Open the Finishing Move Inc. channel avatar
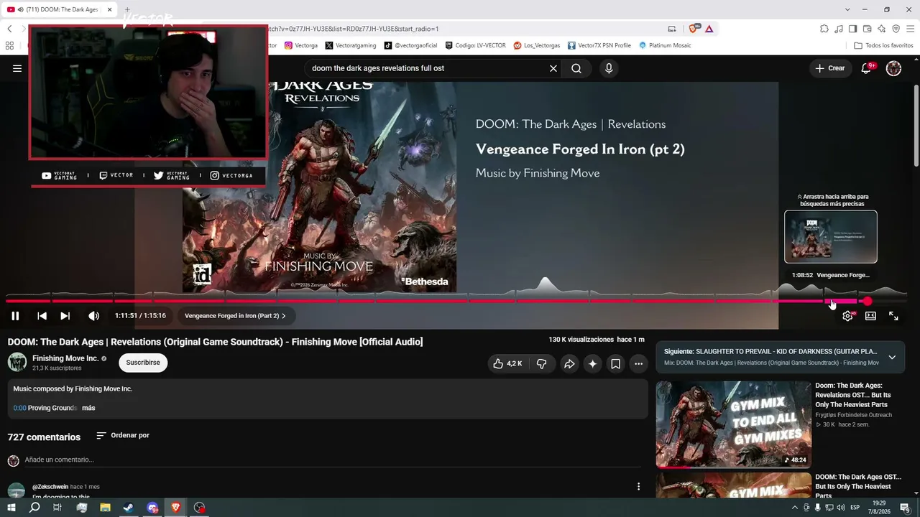Viewport: 920px width, 517px height. (17, 362)
